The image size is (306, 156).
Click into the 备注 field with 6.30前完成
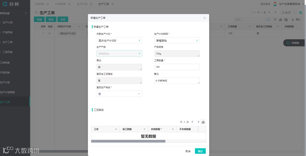177,81
